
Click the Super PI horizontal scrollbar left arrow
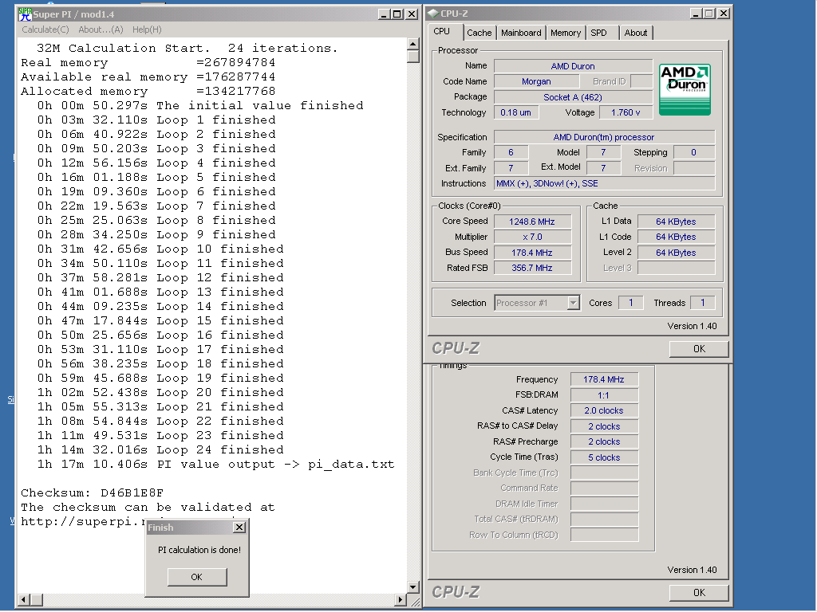point(24,599)
